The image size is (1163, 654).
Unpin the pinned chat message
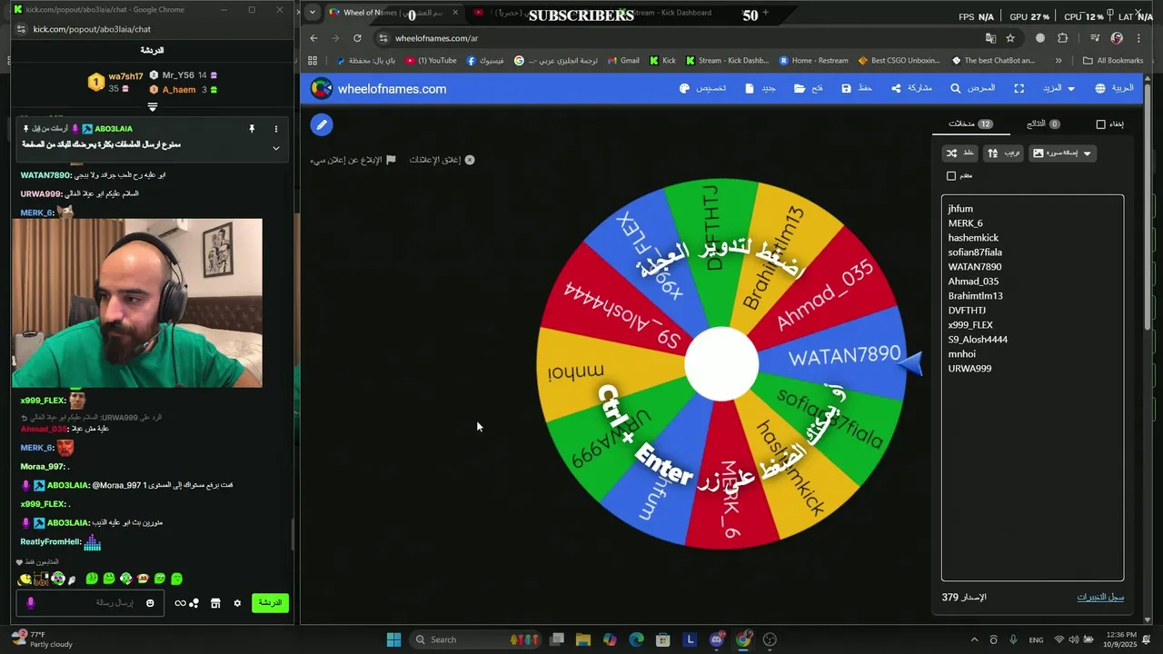[x=252, y=129]
